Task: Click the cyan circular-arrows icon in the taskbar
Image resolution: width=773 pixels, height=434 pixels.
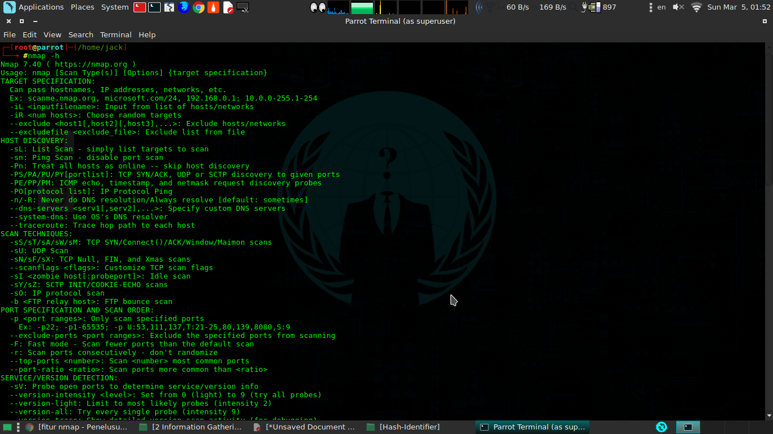Action: [662, 427]
